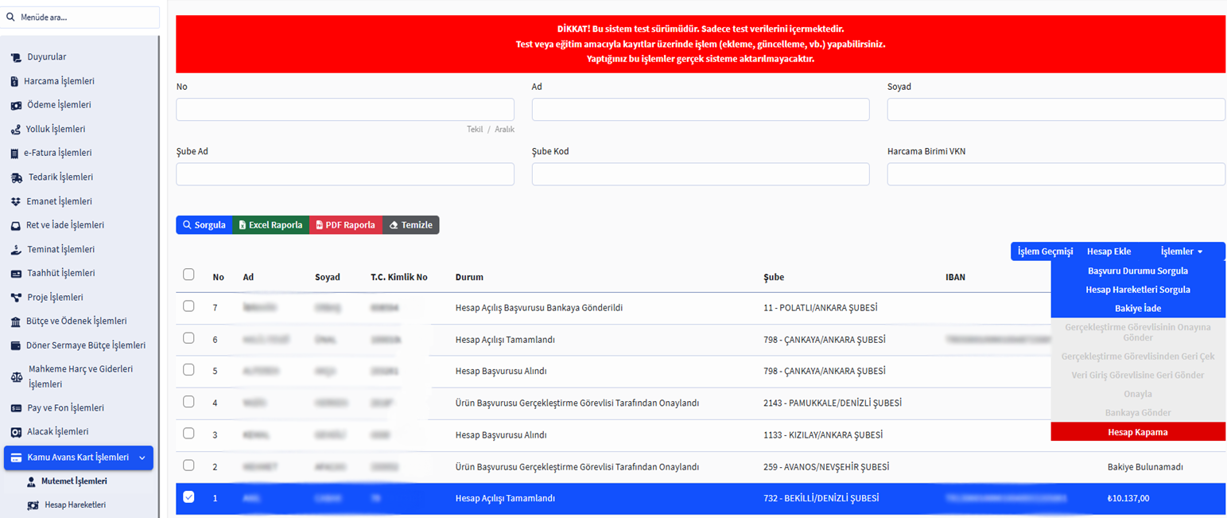Click the Şube Kod input field

700,174
